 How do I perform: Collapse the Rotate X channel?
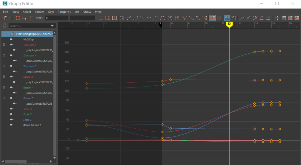click(x=4, y=77)
